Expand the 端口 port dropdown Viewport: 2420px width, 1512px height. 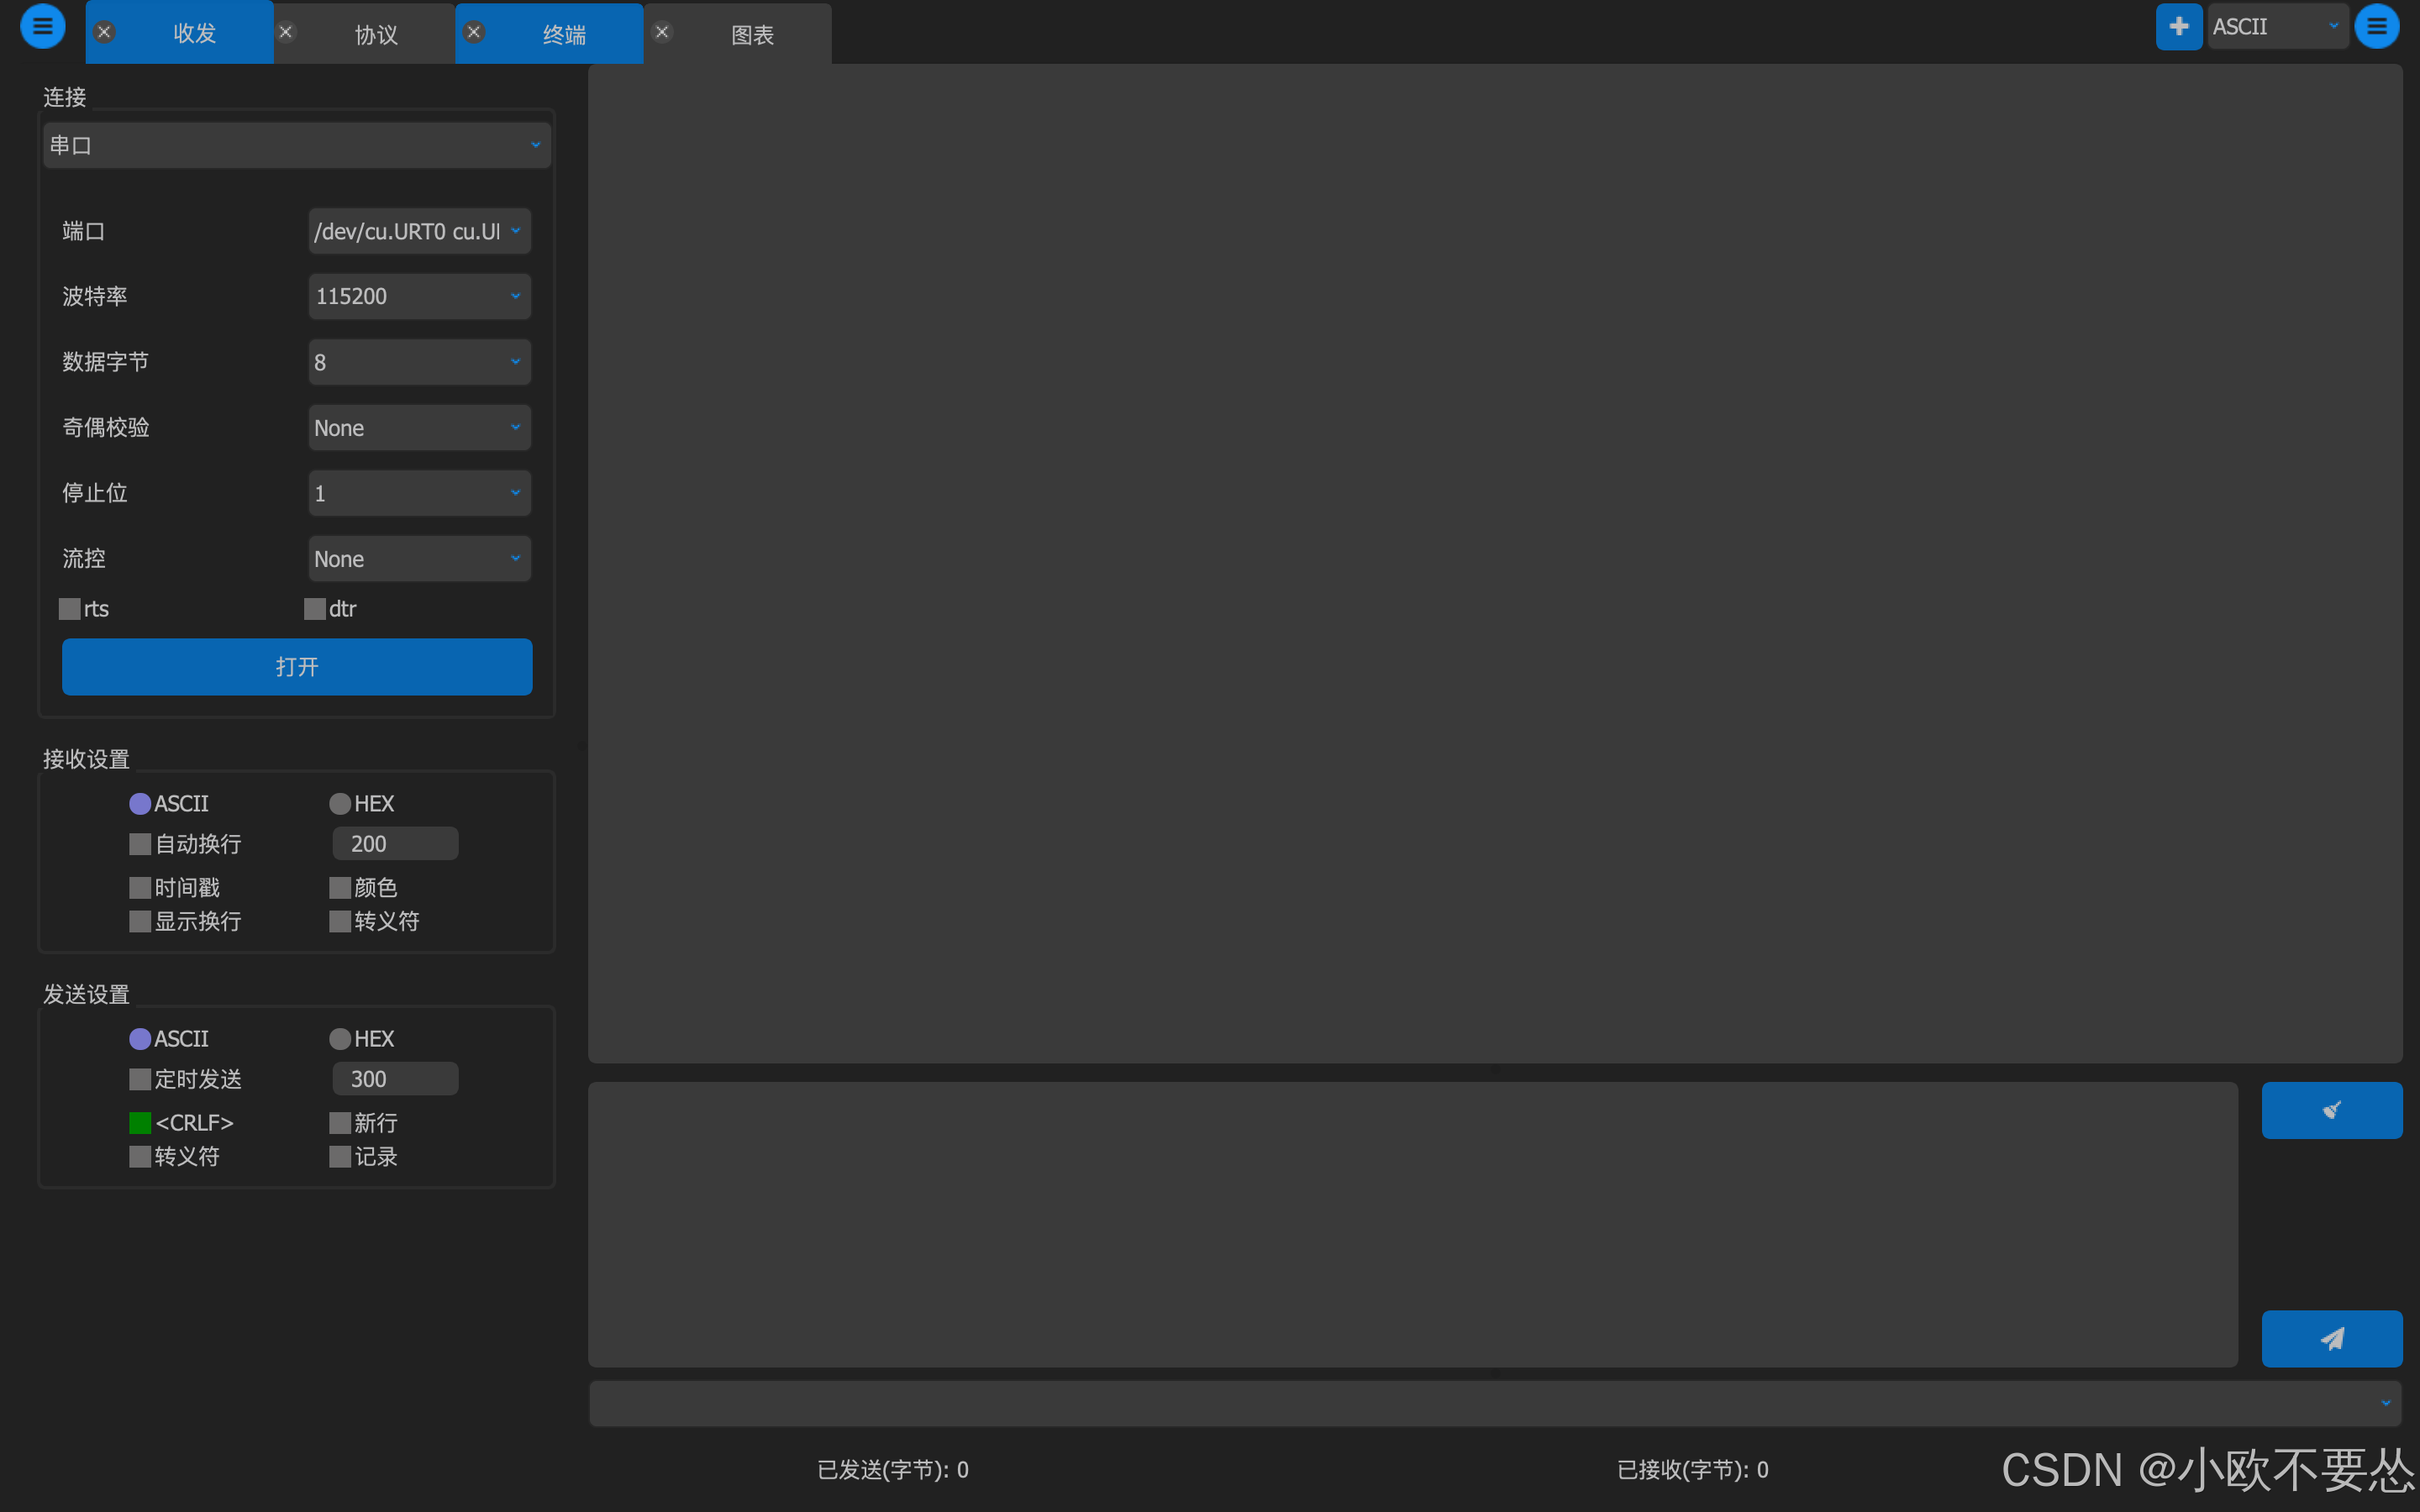click(x=419, y=231)
